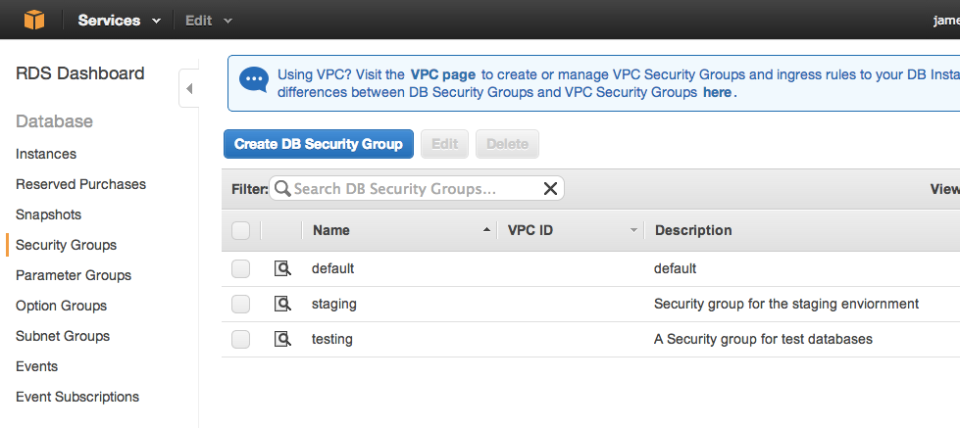Click the AWS orange cube logo
Viewport: 960px width, 428px height.
[x=34, y=20]
